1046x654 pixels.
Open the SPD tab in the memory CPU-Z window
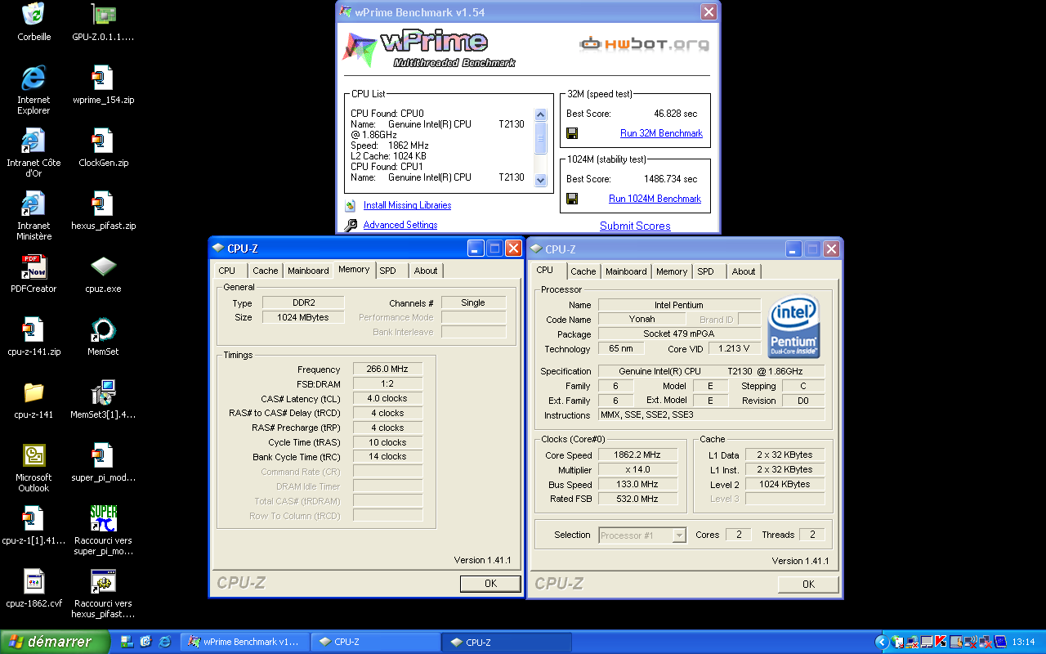[387, 271]
